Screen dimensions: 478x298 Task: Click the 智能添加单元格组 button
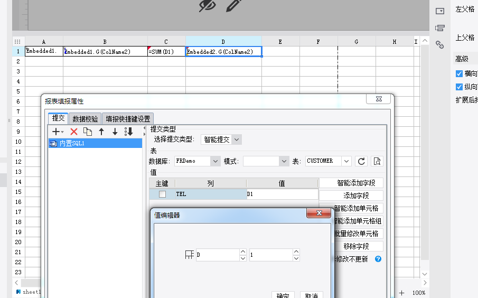358,221
